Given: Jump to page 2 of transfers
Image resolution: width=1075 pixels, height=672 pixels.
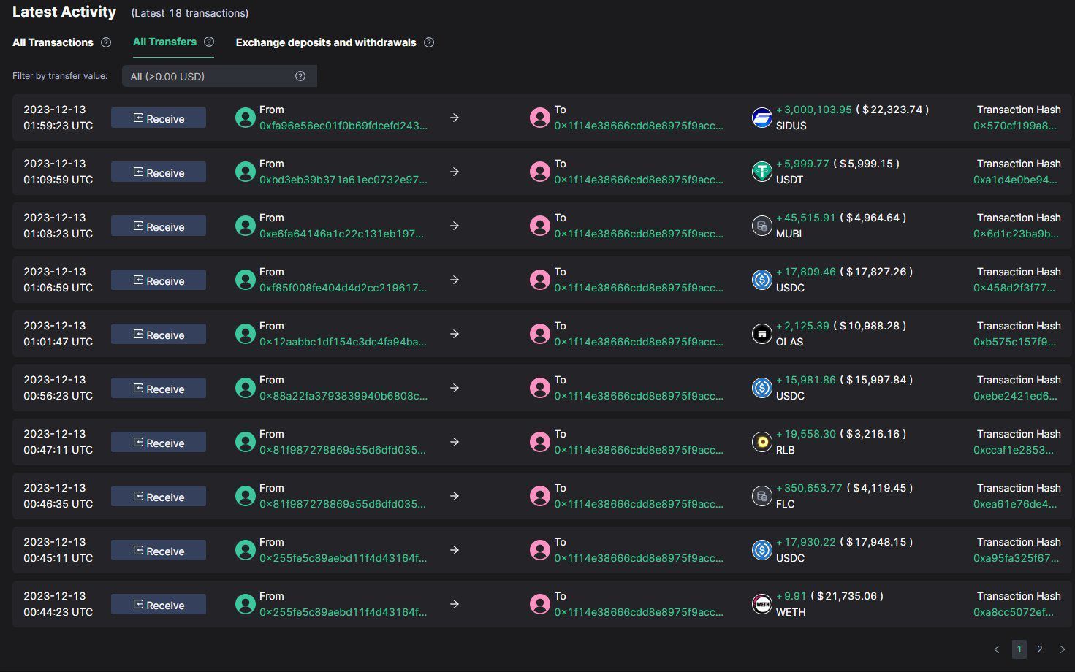Looking at the screenshot, I should click(1039, 649).
